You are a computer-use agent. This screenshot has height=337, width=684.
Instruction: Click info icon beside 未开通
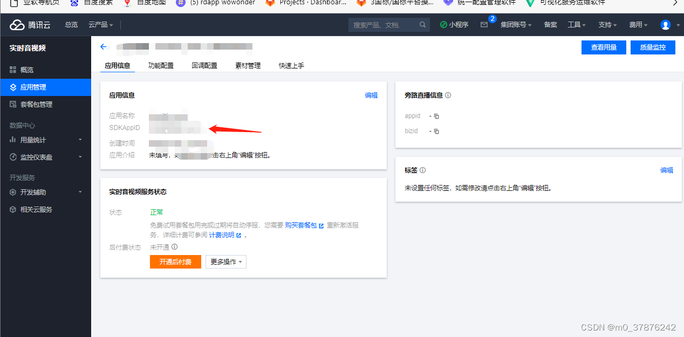174,247
